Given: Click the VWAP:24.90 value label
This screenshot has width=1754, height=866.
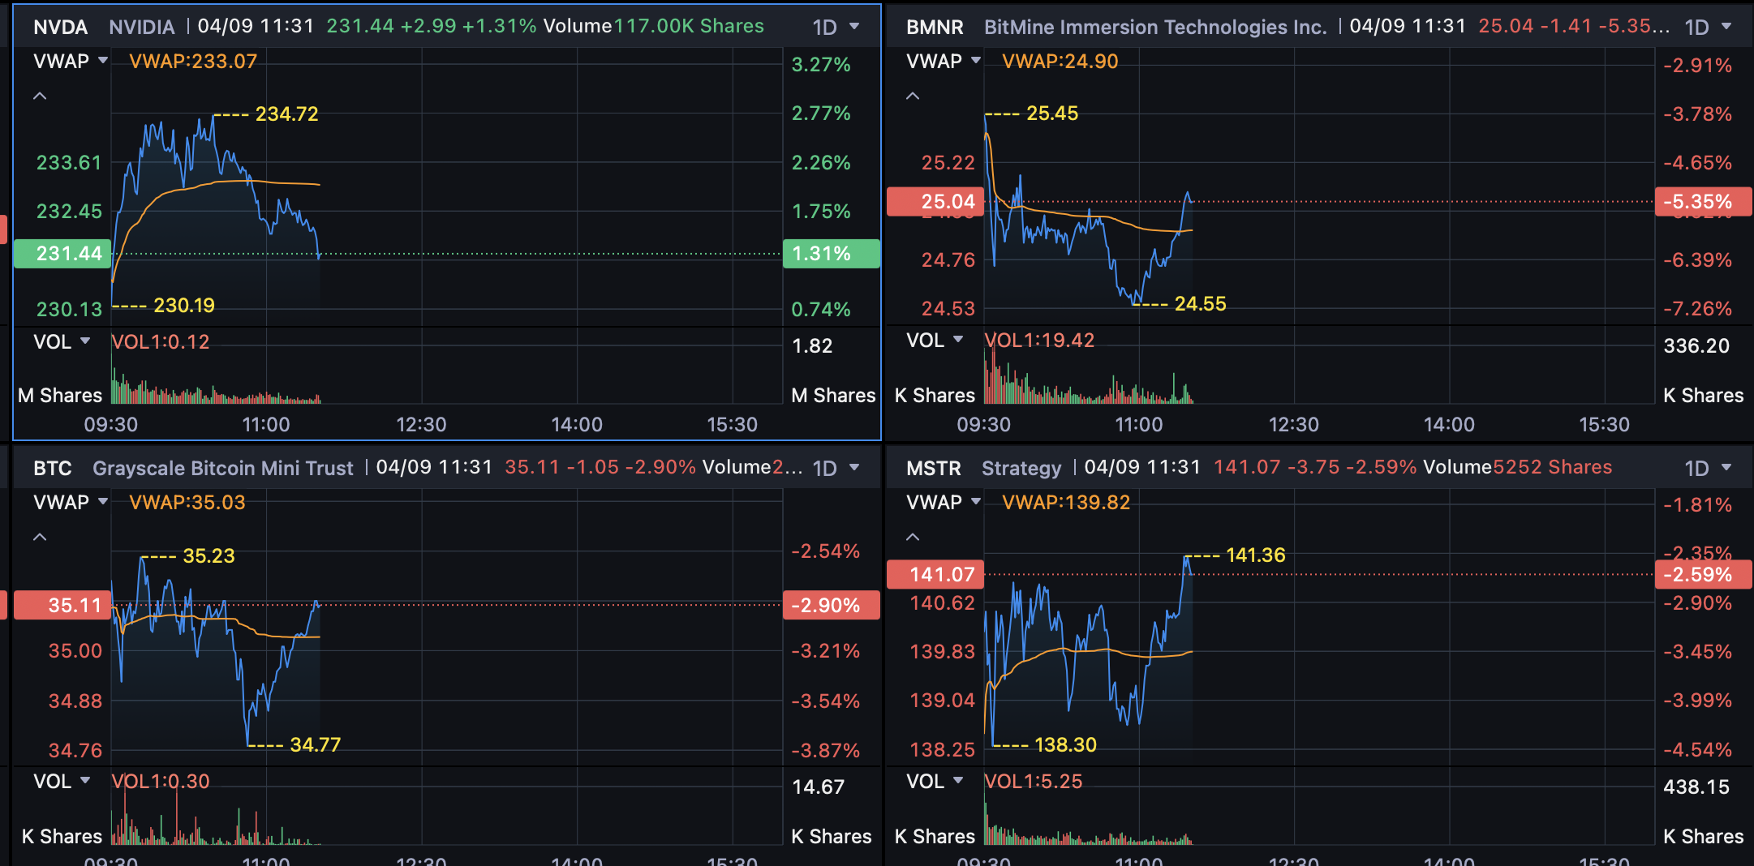Looking at the screenshot, I should pyautogui.click(x=1060, y=62).
